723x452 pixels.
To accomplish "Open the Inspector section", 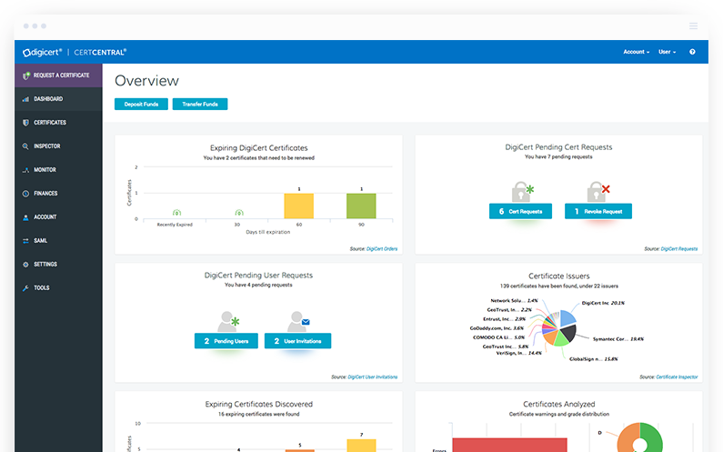I will (58, 146).
